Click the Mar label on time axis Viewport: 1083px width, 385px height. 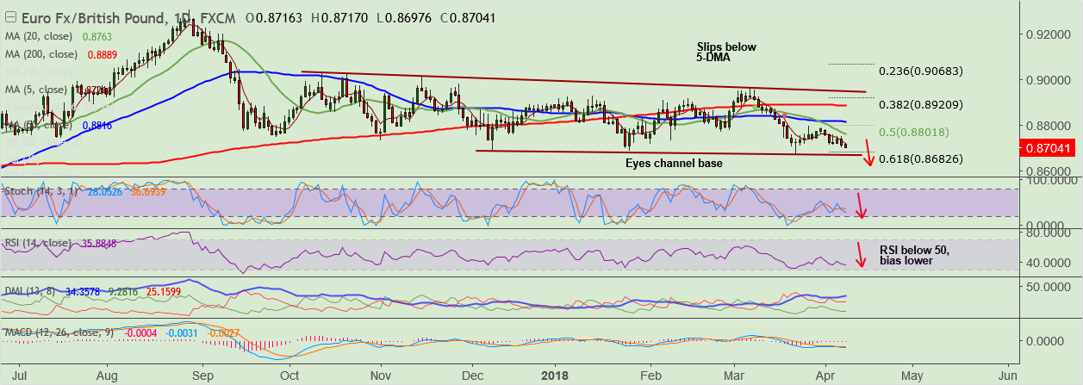pos(735,376)
